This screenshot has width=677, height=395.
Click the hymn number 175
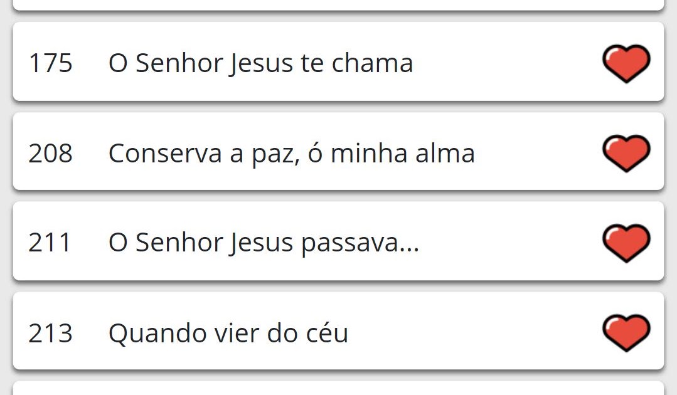click(50, 63)
